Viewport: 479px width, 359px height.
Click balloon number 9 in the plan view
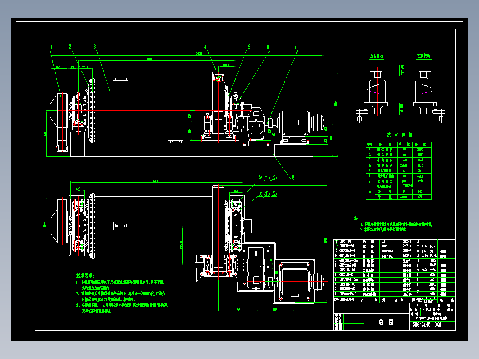(260, 177)
